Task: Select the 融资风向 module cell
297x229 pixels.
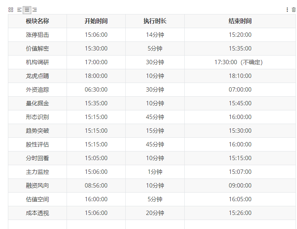Action: point(37,186)
